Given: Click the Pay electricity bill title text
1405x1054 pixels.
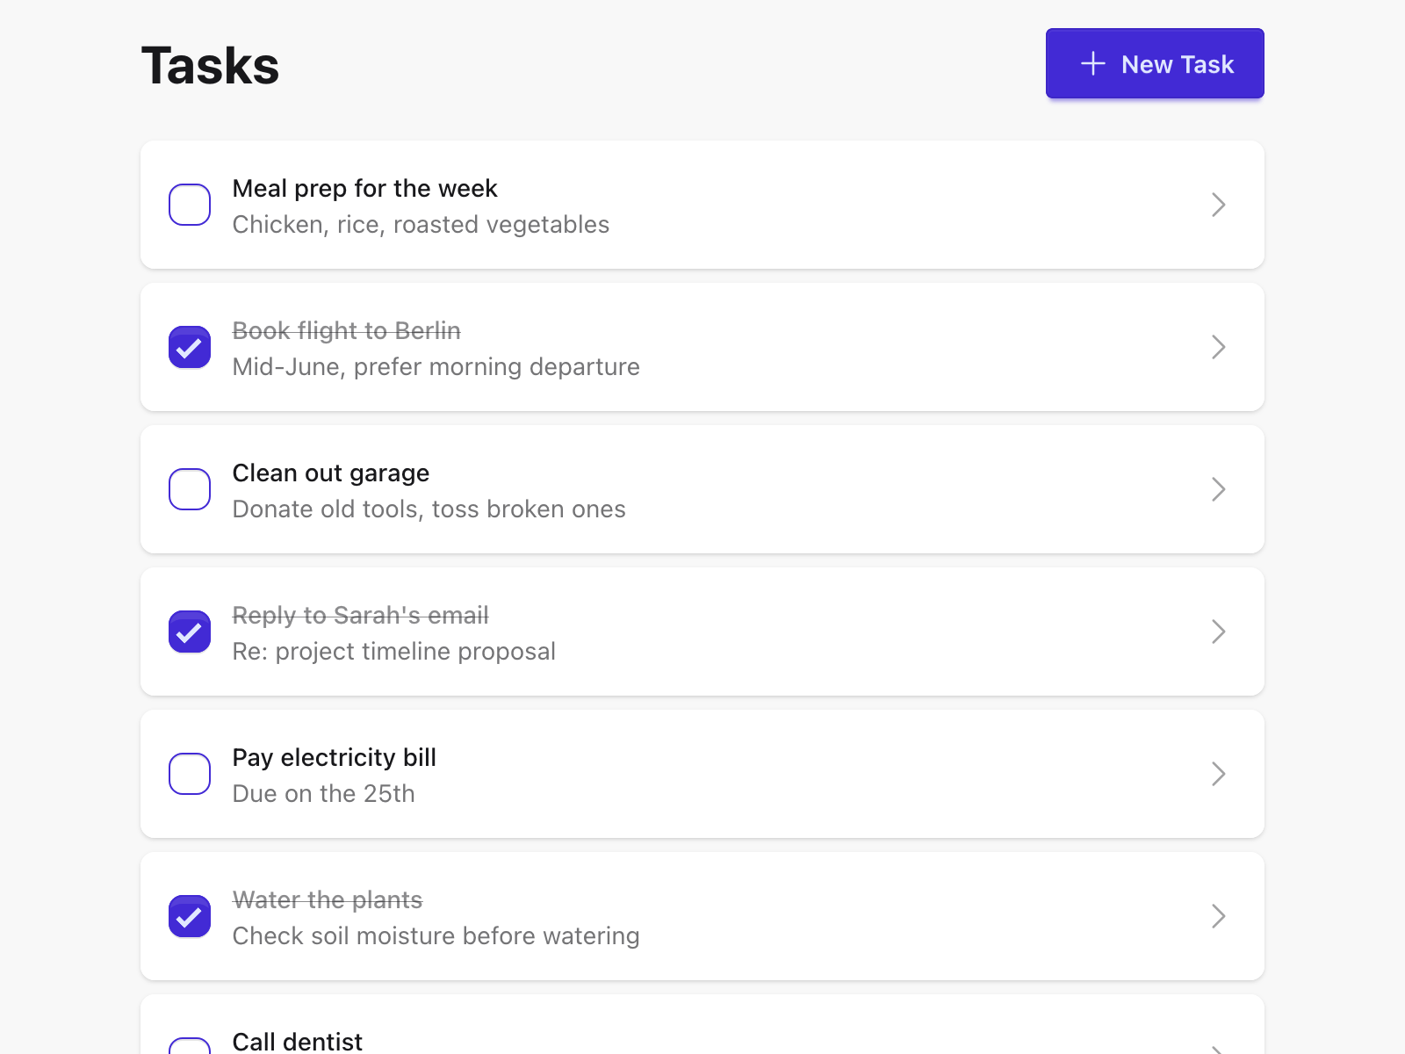Looking at the screenshot, I should (334, 758).
